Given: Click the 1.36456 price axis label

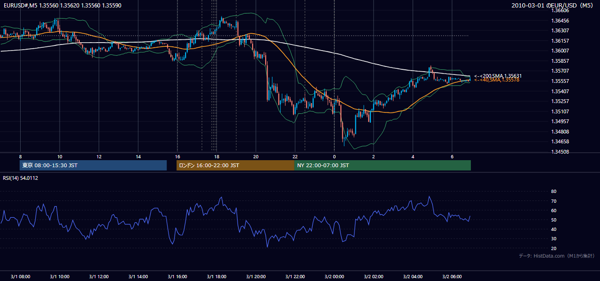Looking at the screenshot, I should 561,21.
